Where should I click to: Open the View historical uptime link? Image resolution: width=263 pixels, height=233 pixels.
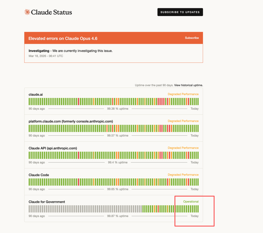(188, 85)
